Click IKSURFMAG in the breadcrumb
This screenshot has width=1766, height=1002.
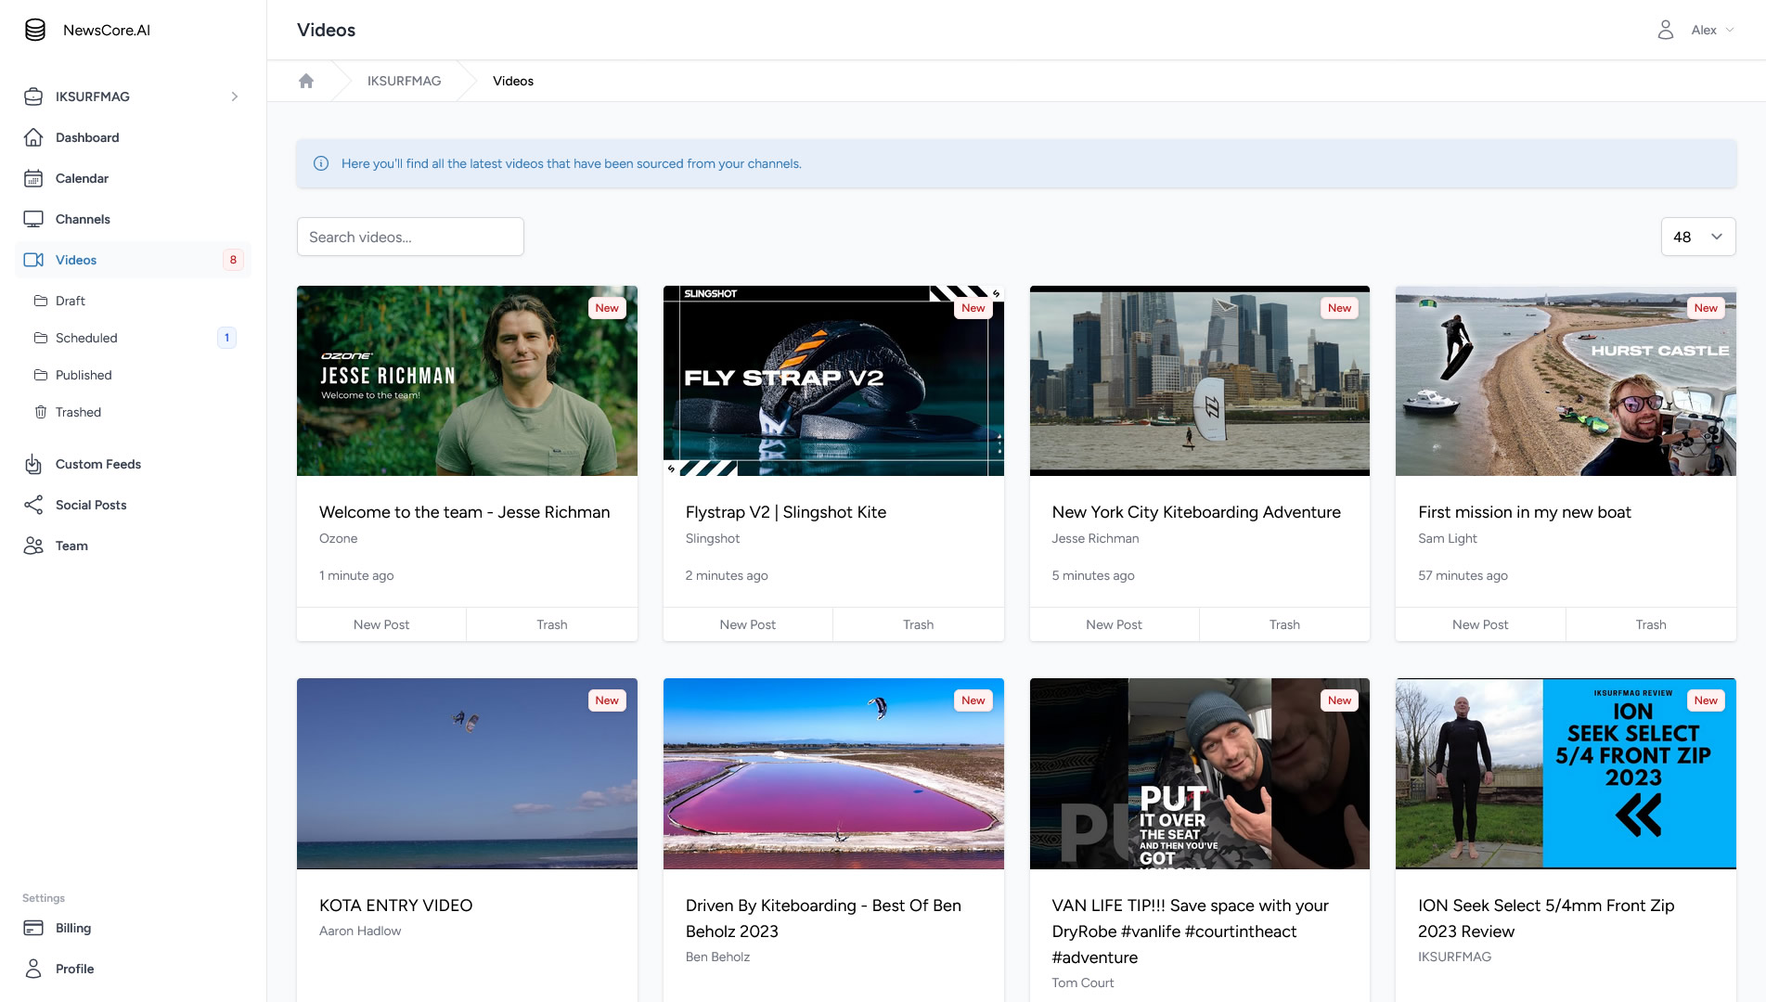click(x=404, y=81)
